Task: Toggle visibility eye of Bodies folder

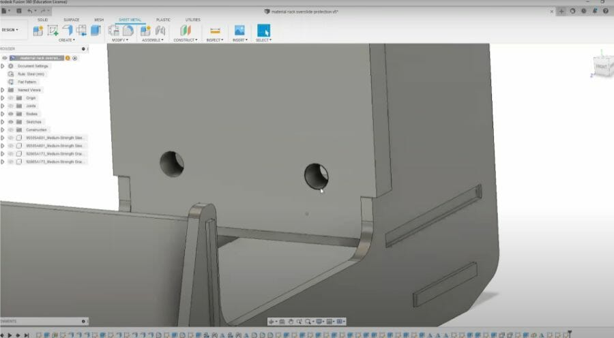Action: tap(10, 114)
